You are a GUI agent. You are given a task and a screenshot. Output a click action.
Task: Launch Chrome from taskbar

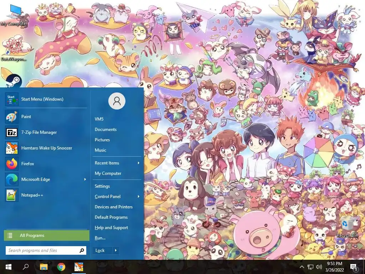pos(61,267)
